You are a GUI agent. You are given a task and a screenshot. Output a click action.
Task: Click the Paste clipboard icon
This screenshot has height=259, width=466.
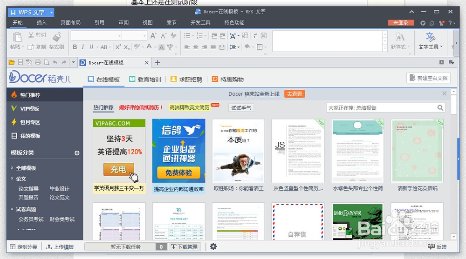click(17, 37)
